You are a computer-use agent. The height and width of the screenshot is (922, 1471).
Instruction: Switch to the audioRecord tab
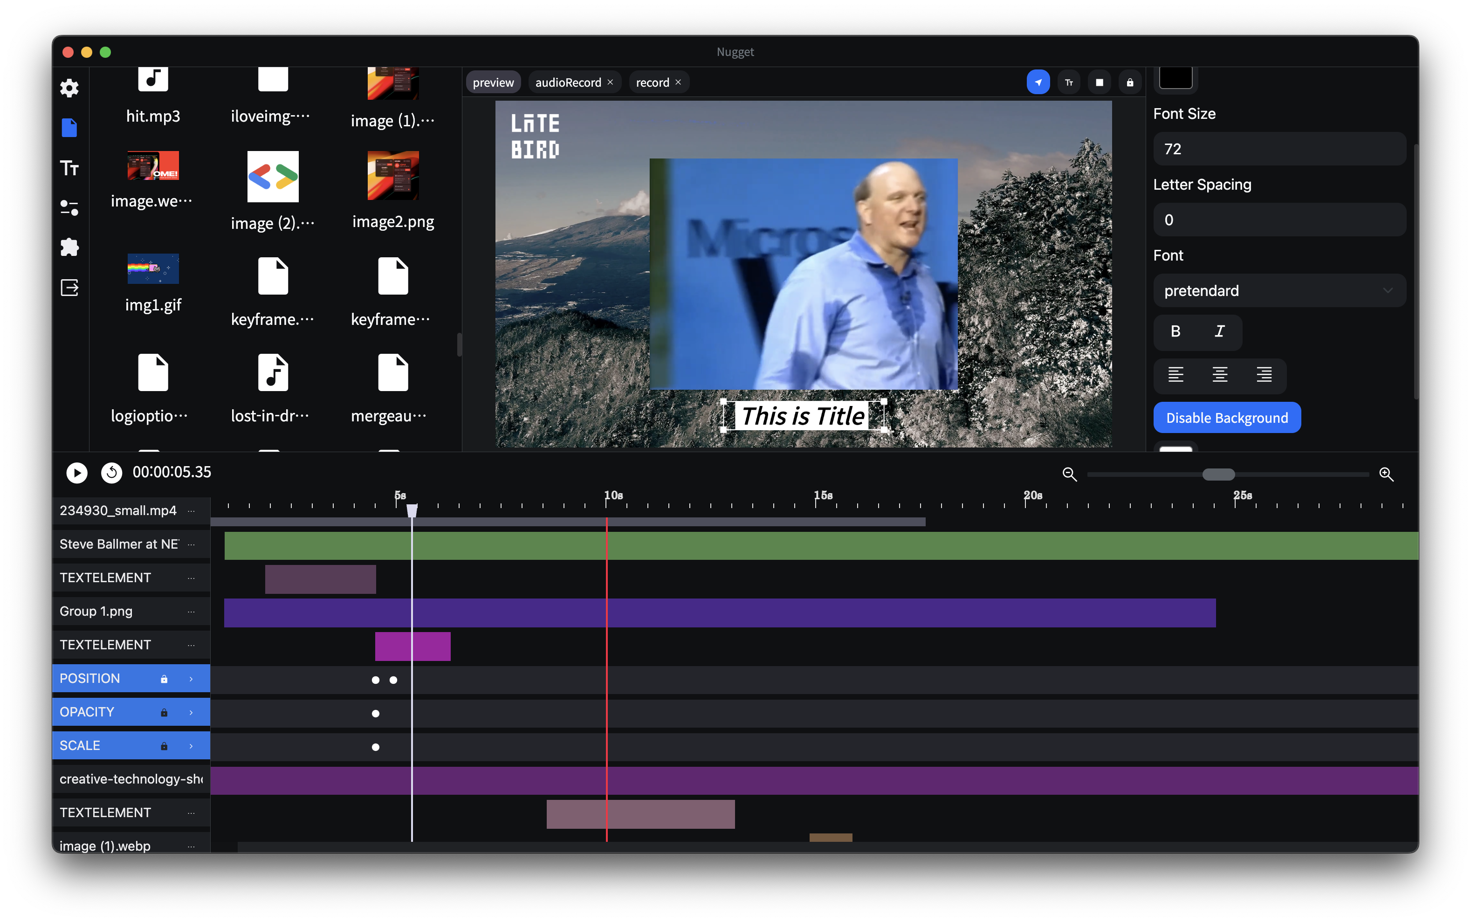pos(568,83)
